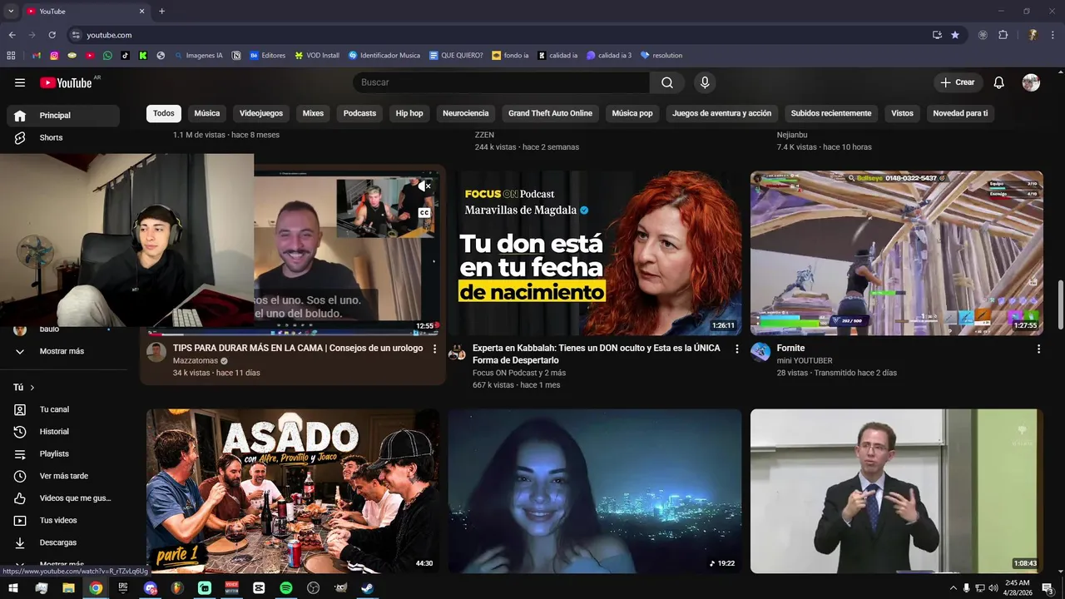Viewport: 1065px width, 599px height.
Task: Open the notifications bell
Action: (999, 82)
